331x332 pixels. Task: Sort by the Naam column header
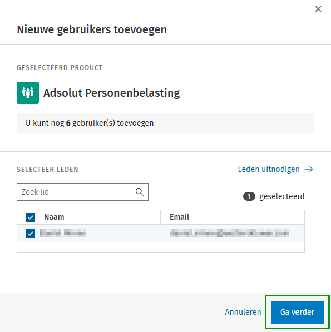click(x=54, y=217)
